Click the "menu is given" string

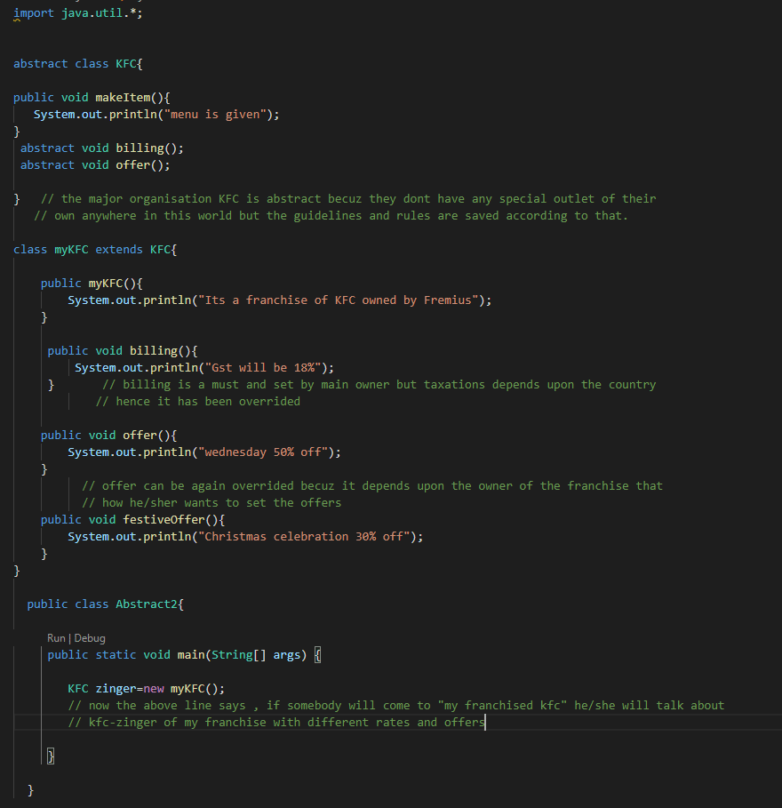pyautogui.click(x=215, y=115)
